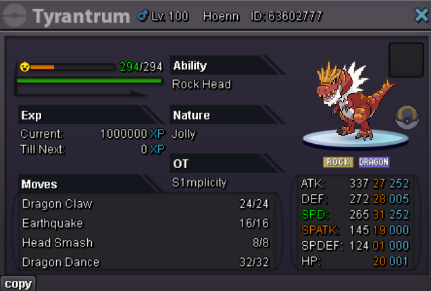Select the Head Smash move

point(146,243)
